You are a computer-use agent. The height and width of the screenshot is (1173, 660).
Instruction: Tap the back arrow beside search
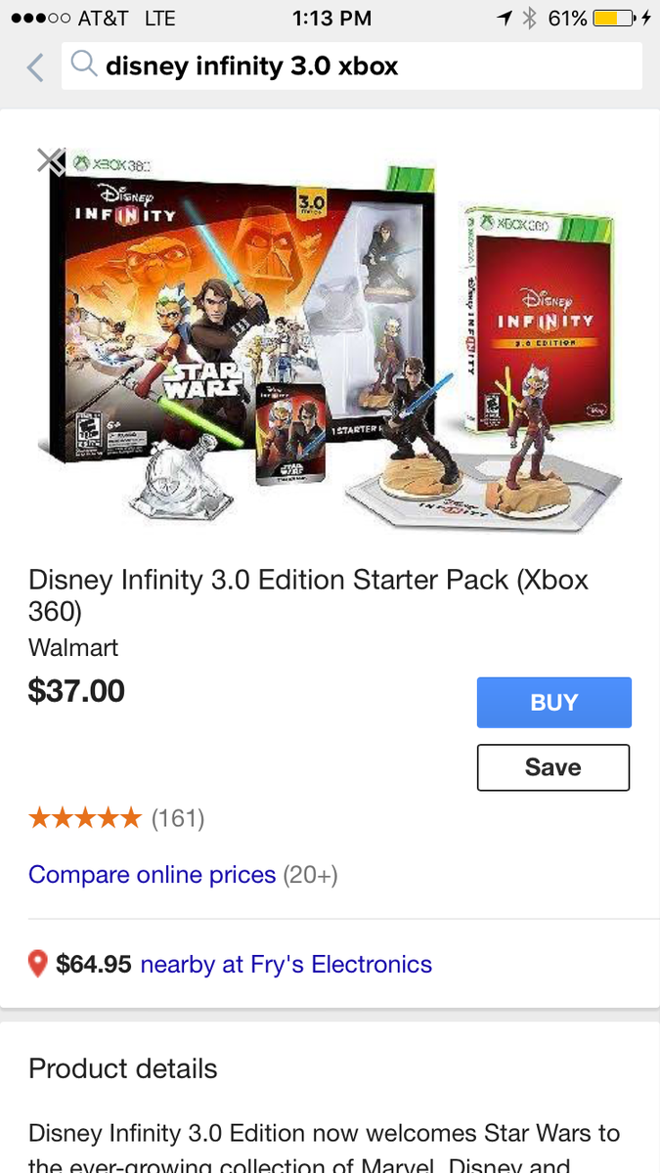[35, 67]
